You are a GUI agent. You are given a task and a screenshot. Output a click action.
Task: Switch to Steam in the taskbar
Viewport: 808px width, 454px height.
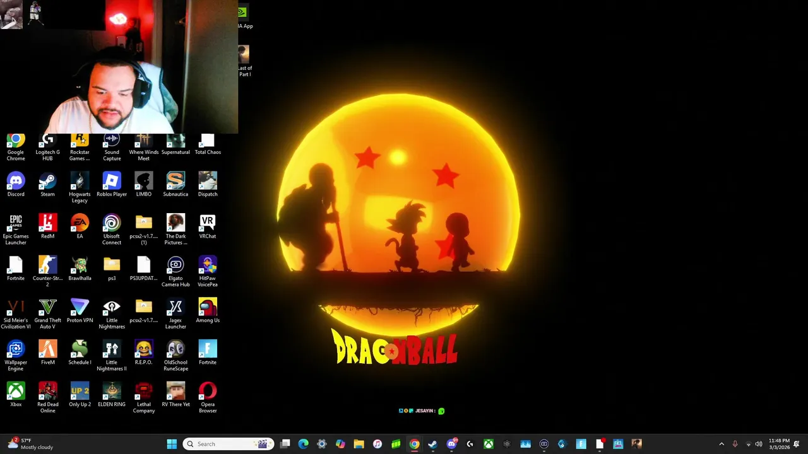(432, 444)
